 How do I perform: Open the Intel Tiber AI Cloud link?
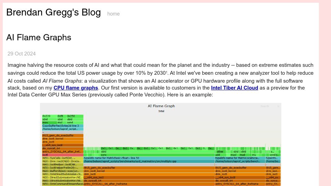(234, 88)
